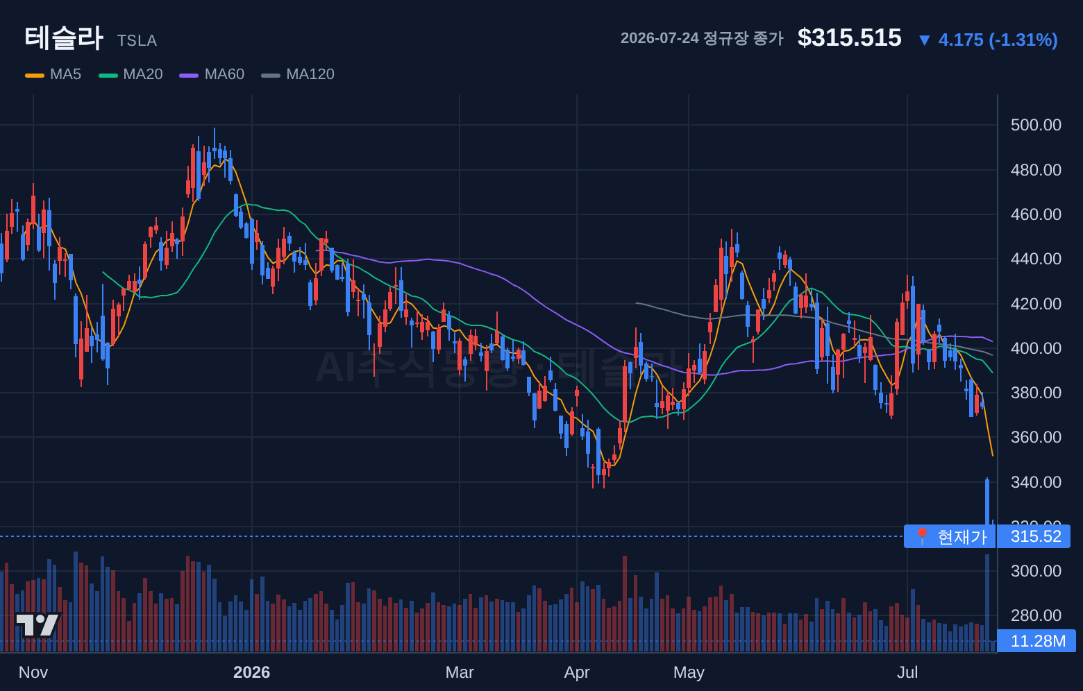Toggle the MA60 legend label
This screenshot has width=1083, height=691.
click(x=224, y=74)
